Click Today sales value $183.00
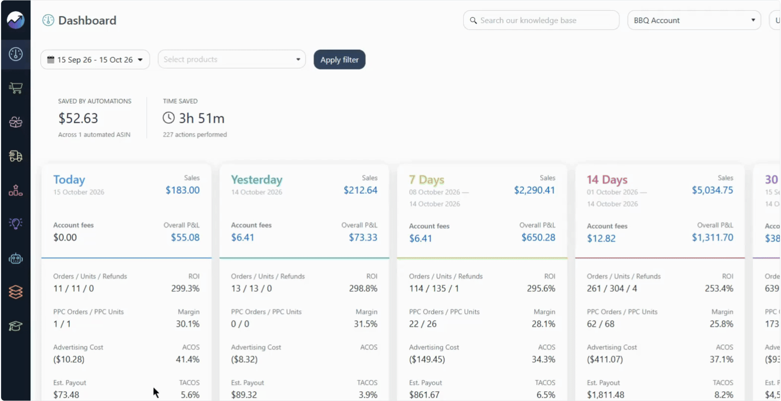The image size is (781, 401). point(183,190)
